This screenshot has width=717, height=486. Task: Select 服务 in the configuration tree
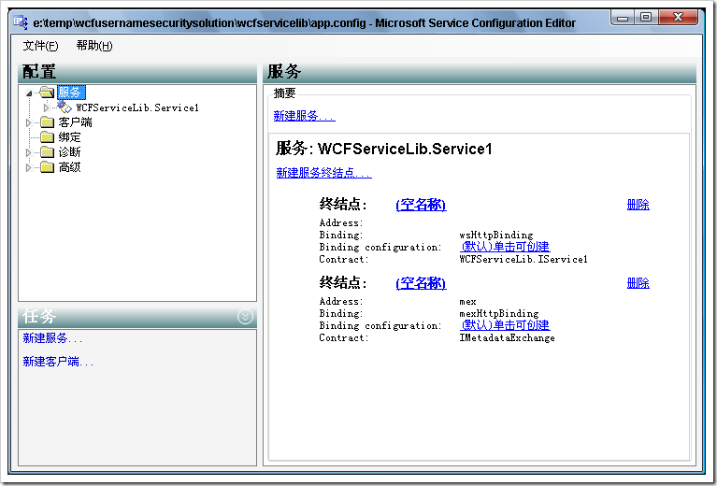tap(71, 93)
